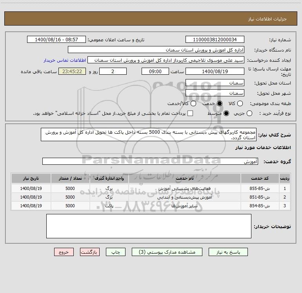Image resolution: width=302 pixels, height=293 pixels.
Task: Click the جزئیات اطلاعات نیاز header title
Action: click(267, 19)
